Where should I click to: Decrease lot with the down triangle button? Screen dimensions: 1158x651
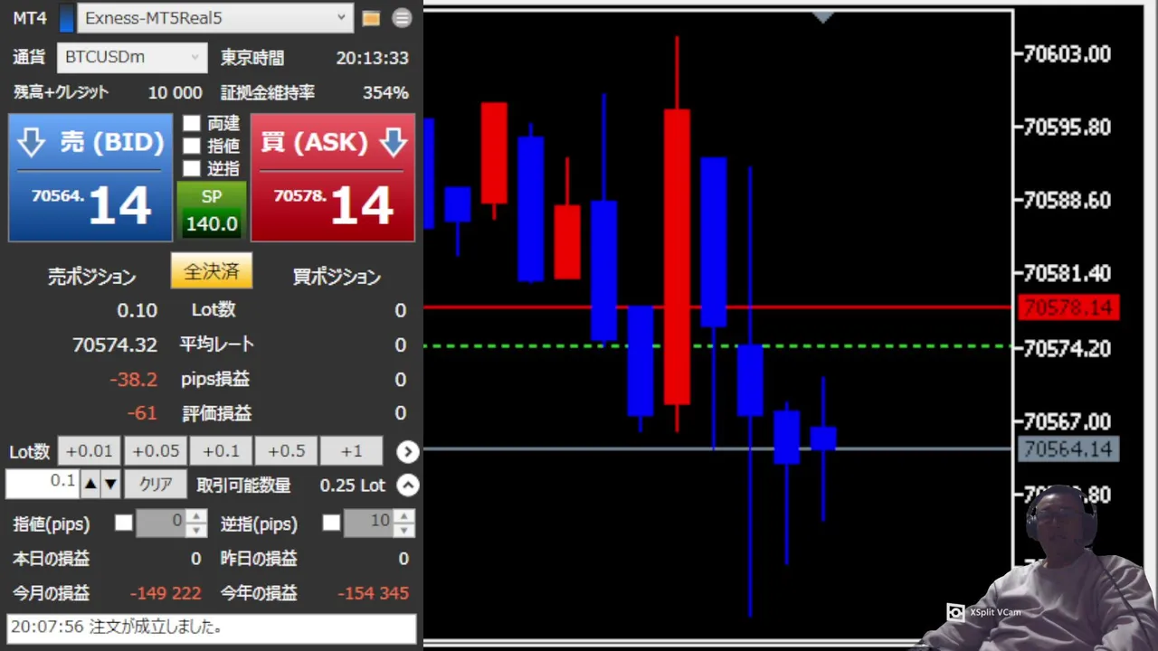[110, 485]
